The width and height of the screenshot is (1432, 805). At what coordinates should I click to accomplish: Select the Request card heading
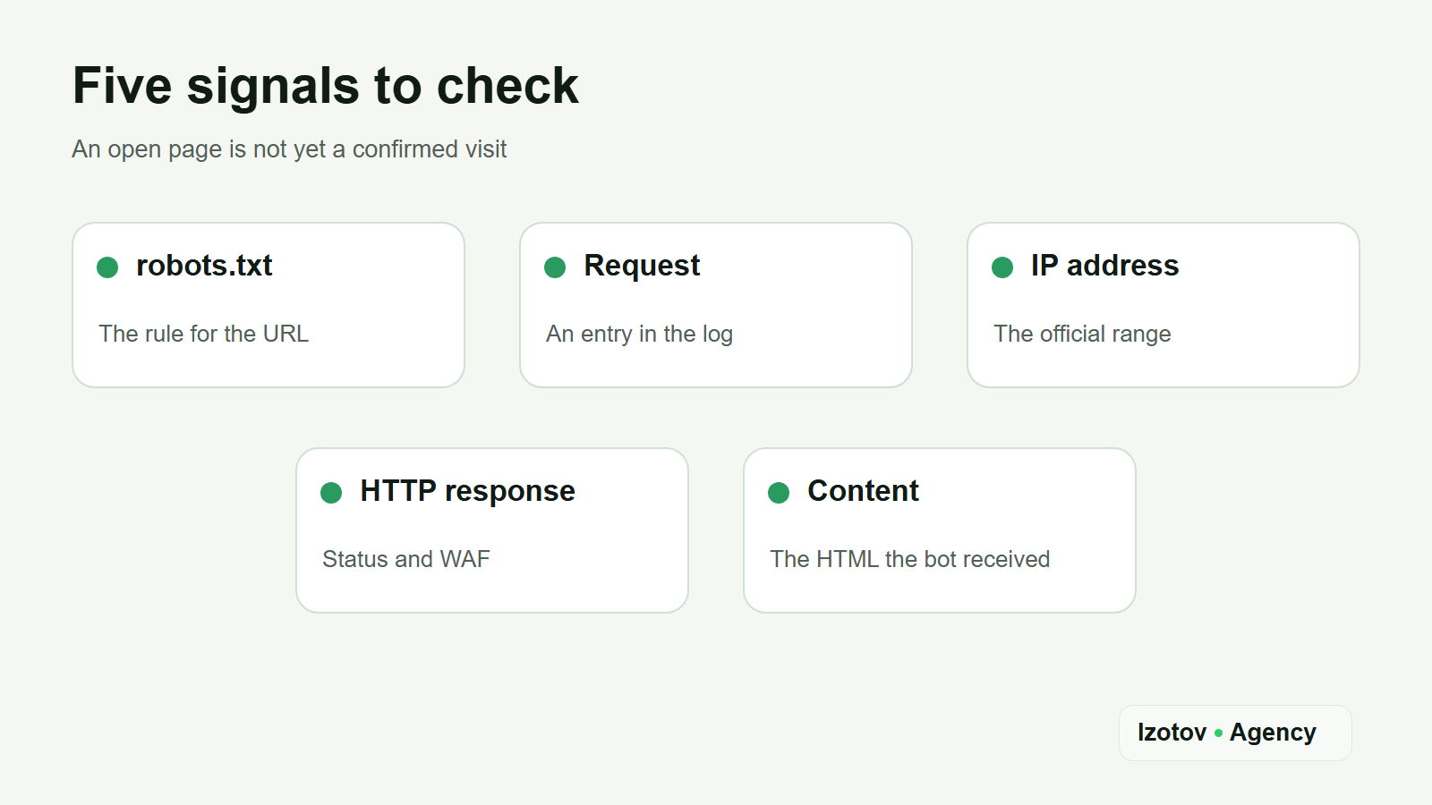click(x=642, y=266)
